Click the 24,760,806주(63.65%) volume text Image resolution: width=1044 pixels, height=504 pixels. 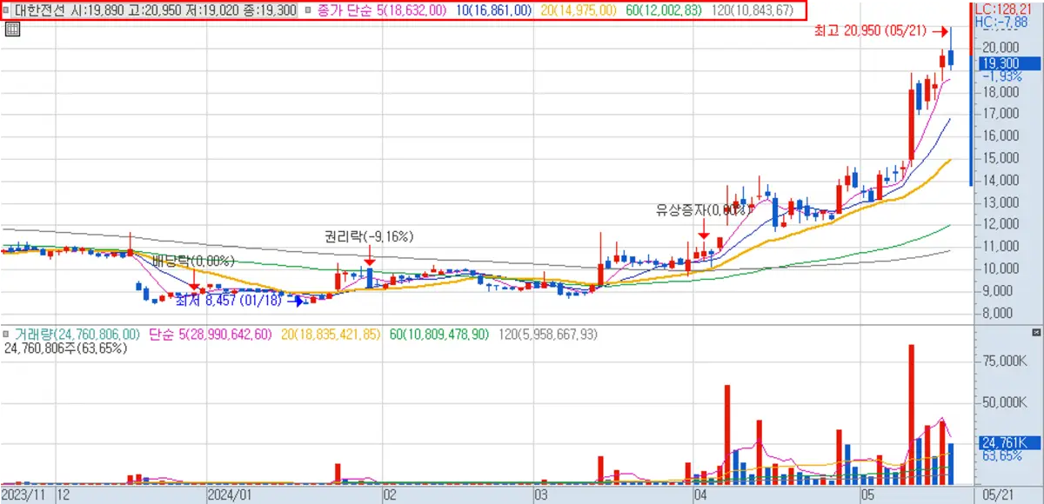click(x=65, y=348)
